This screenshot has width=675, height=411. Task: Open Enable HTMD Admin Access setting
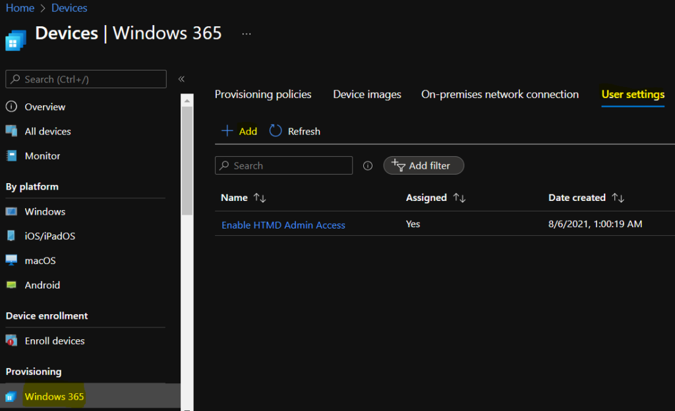[283, 225]
